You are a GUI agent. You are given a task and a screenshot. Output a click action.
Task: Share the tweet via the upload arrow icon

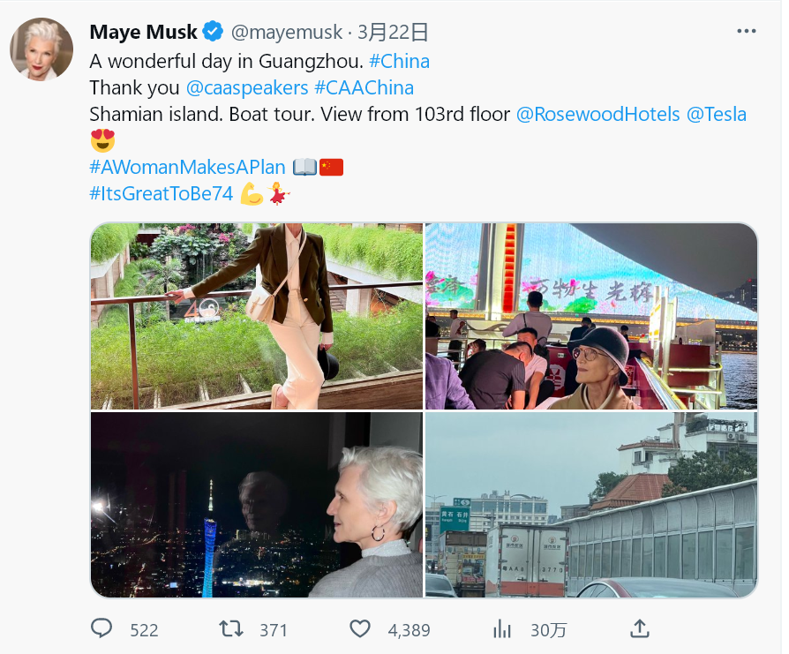point(640,628)
